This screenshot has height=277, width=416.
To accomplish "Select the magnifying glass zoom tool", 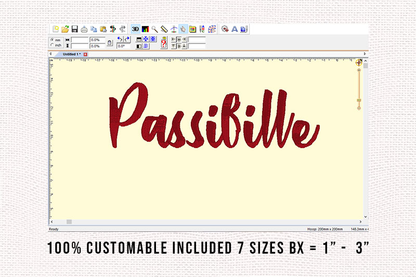I will click(154, 29).
